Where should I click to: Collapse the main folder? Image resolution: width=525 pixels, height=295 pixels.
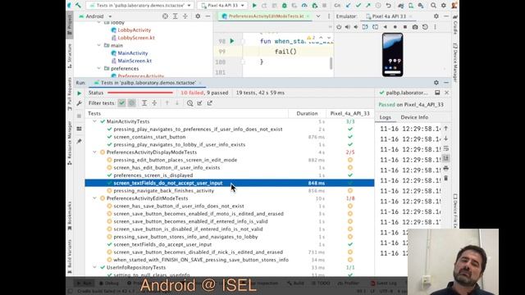99,45
